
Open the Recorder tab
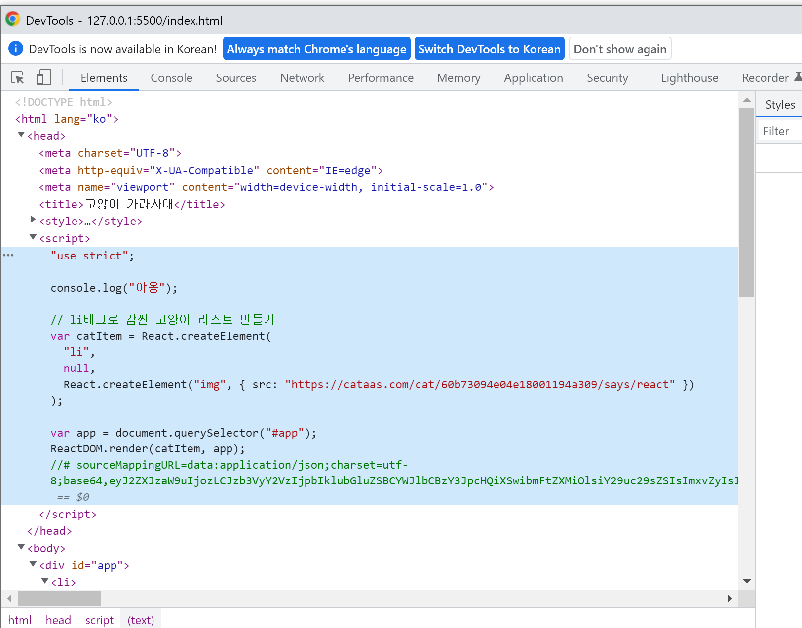[x=765, y=78]
